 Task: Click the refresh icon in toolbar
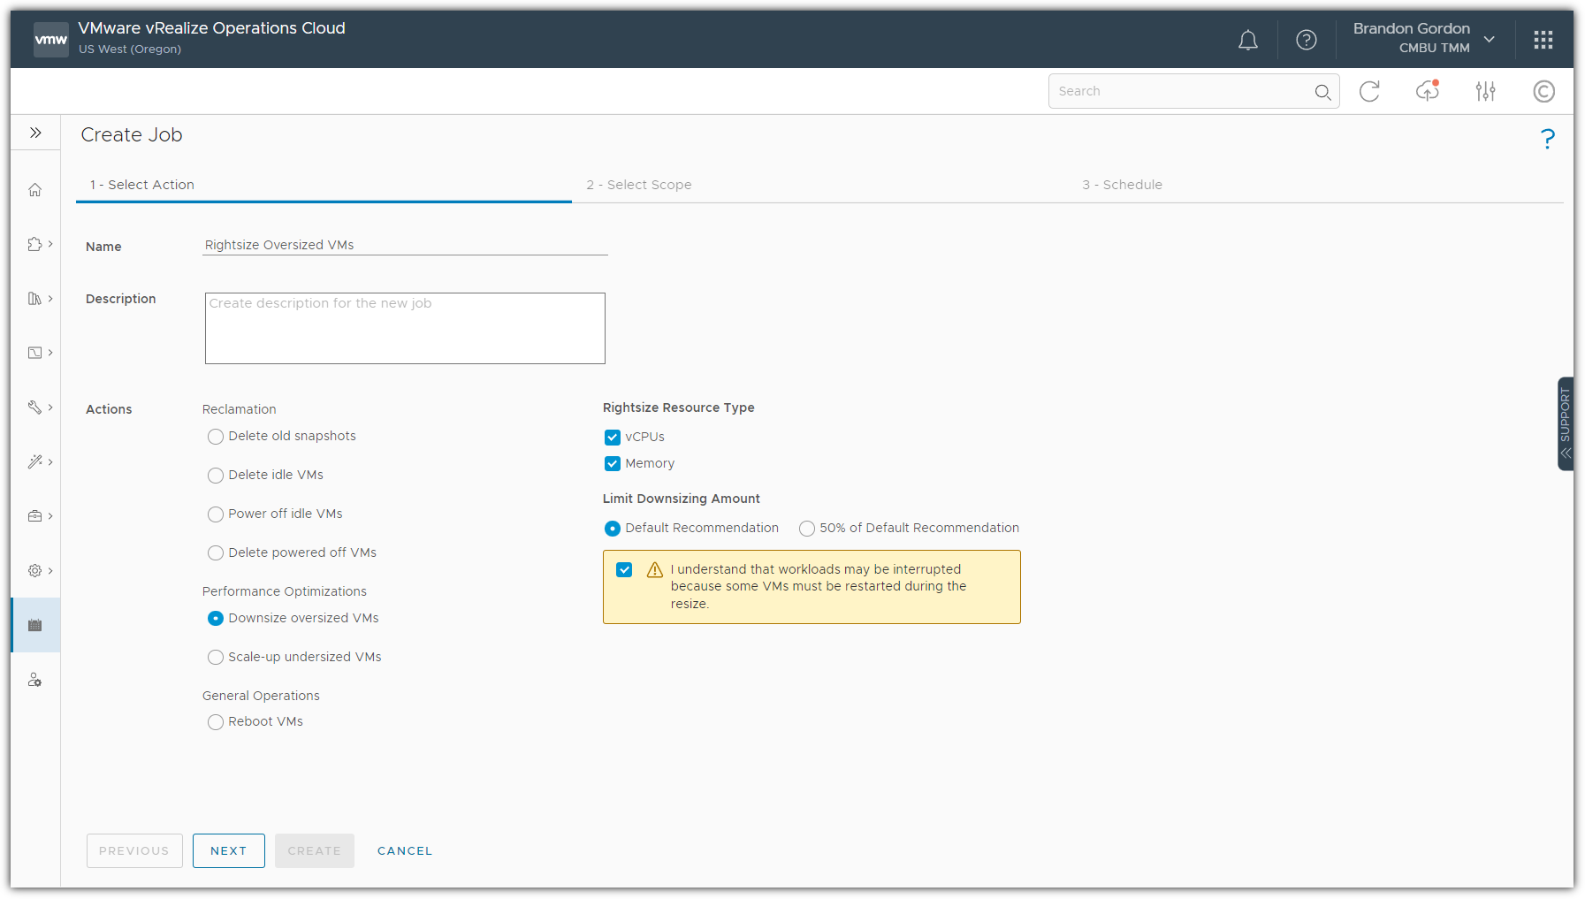(1369, 91)
